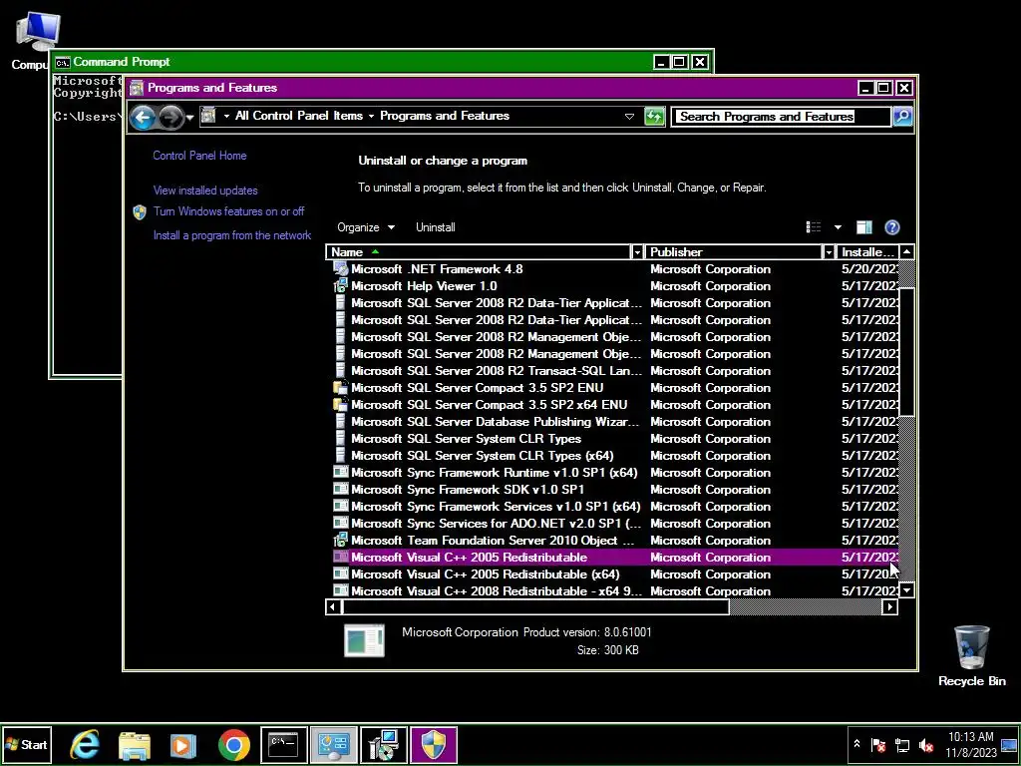Click the horizontal scrollbar thumb
Image resolution: width=1021 pixels, height=766 pixels.
pos(535,607)
